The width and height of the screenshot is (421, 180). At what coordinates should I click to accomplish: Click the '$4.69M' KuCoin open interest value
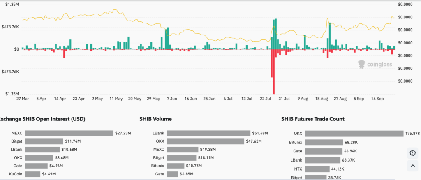point(49,174)
